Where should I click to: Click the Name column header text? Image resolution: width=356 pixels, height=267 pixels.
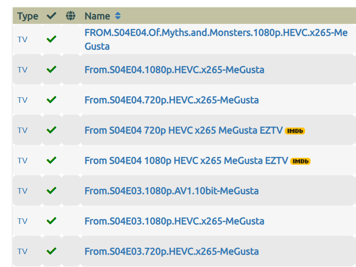(97, 16)
